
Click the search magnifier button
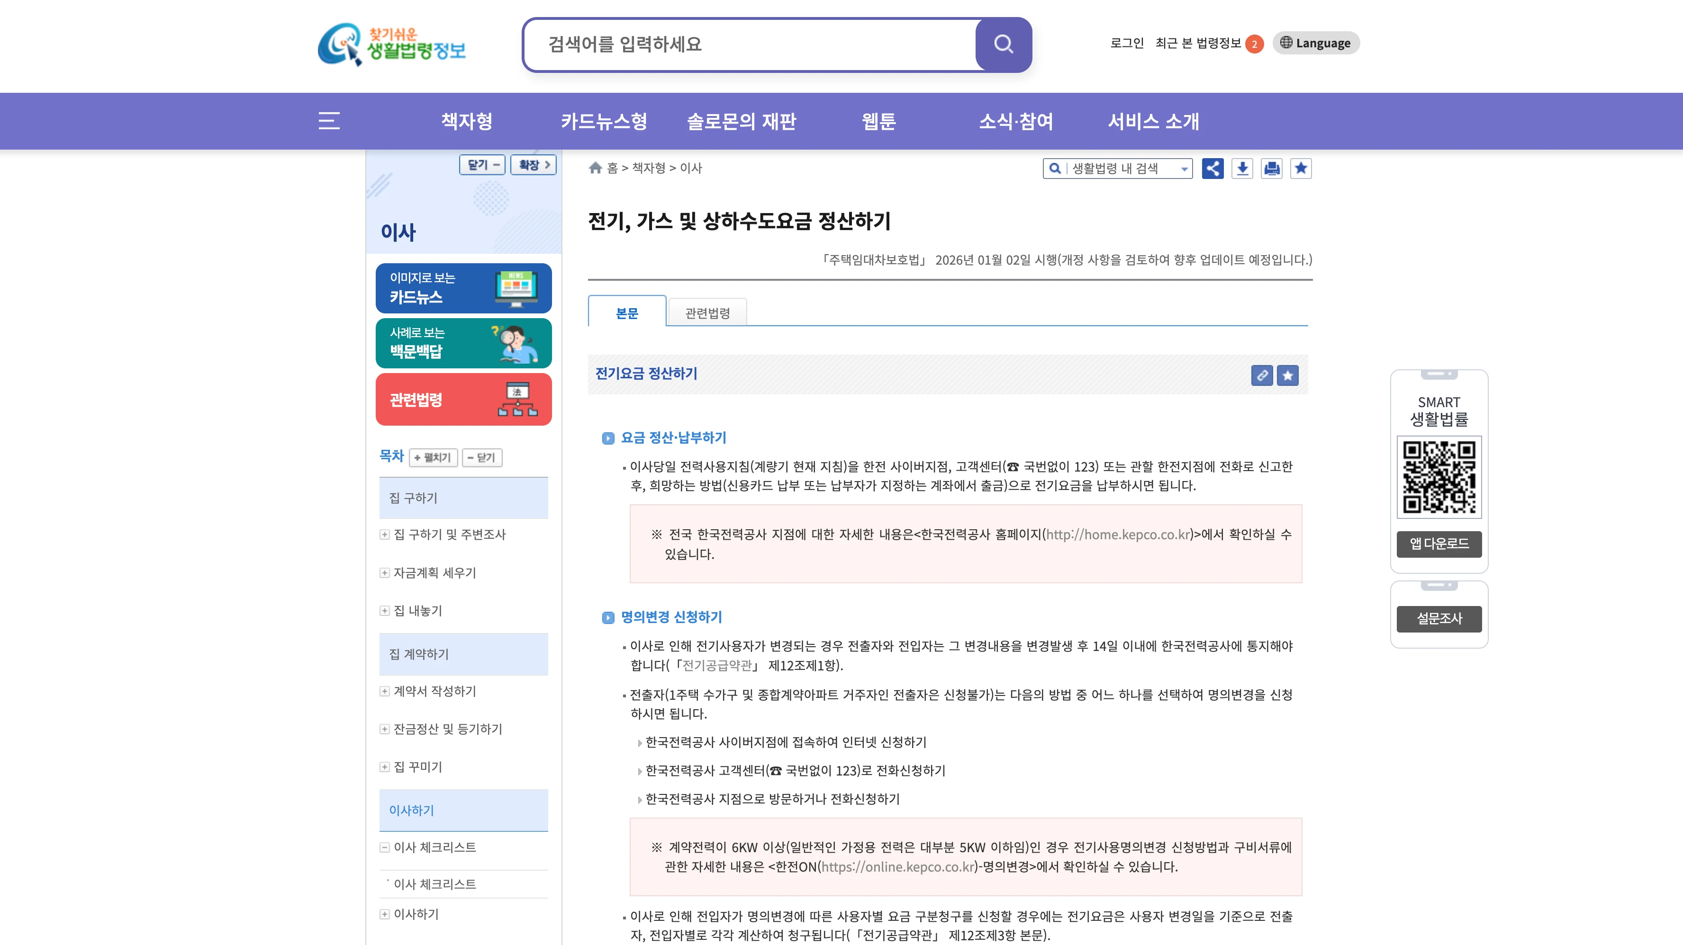[1003, 45]
